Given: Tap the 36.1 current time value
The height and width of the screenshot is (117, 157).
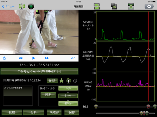Looking at the screenshot, I should (85, 107).
